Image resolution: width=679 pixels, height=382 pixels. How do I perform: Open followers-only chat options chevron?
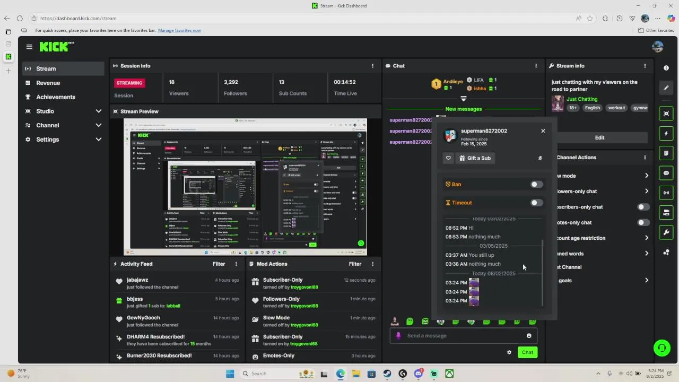click(646, 191)
